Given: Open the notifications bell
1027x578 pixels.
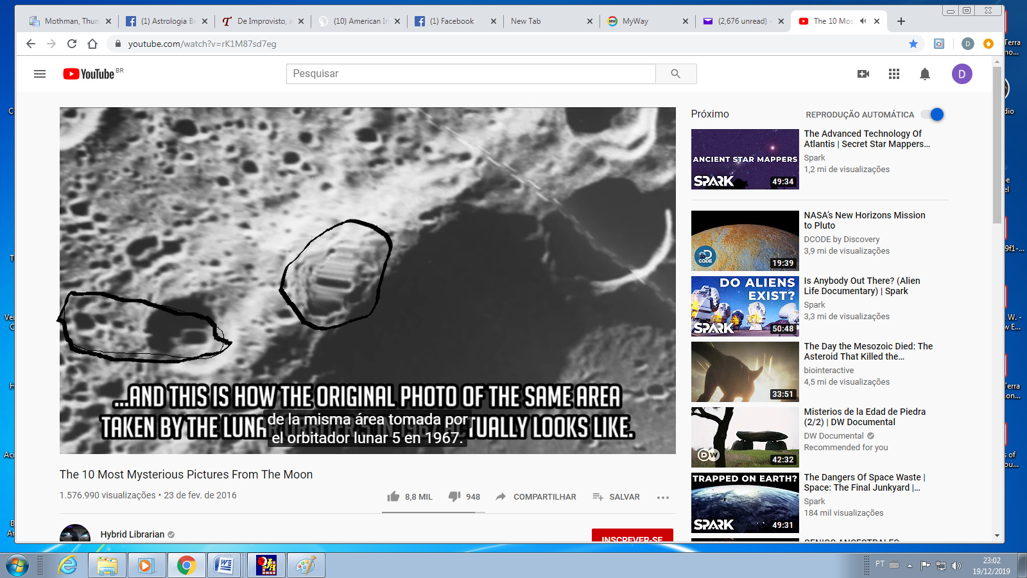Looking at the screenshot, I should pos(925,74).
